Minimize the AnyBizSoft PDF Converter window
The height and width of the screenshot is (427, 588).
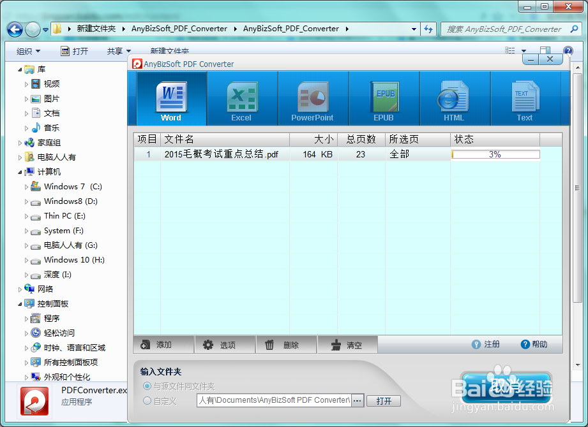(531, 59)
